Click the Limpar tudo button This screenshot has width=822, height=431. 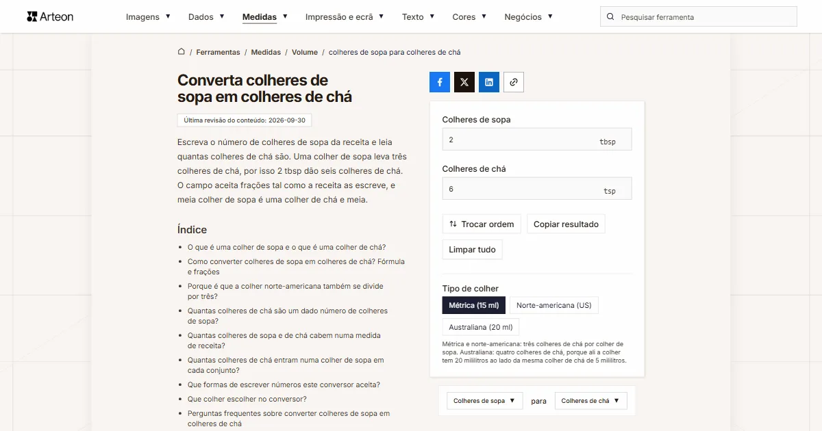[472, 250]
